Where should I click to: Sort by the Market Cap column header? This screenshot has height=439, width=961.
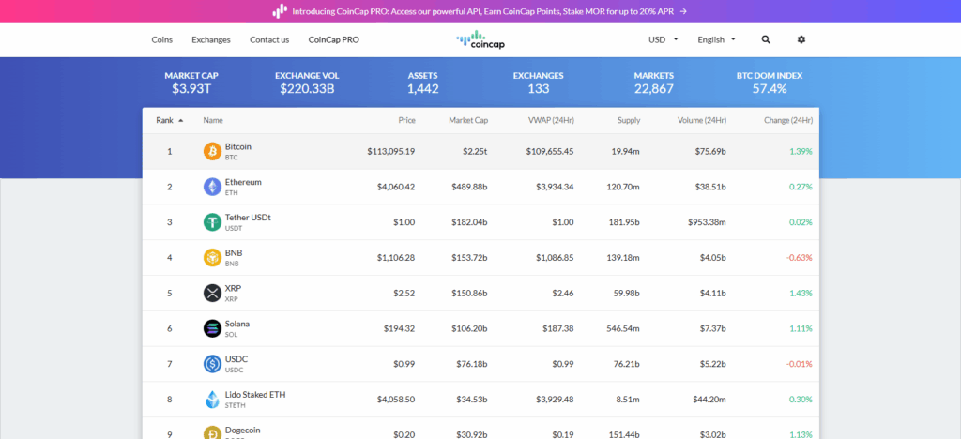(467, 120)
